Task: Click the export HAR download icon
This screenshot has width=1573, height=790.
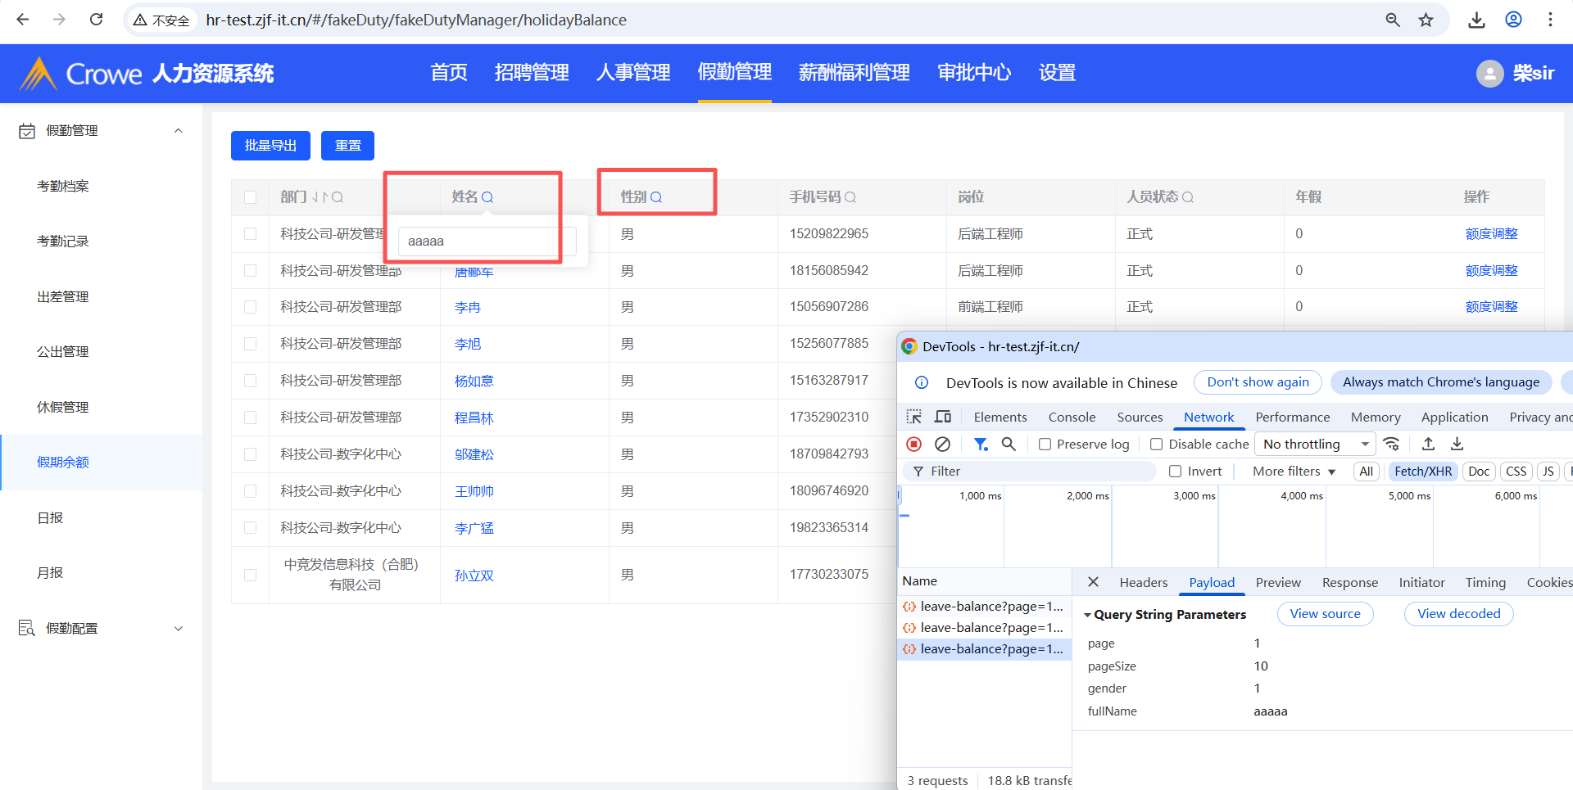Action: 1457,444
